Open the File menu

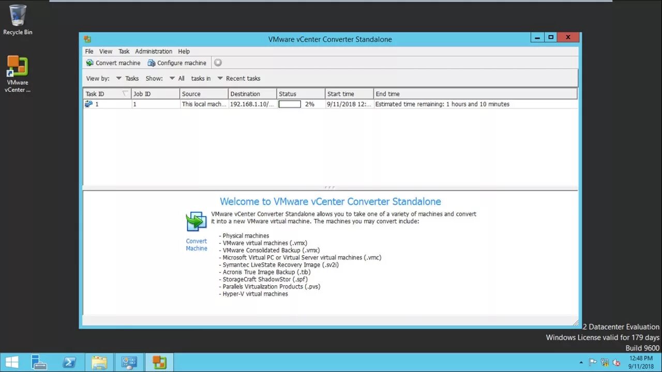point(89,51)
